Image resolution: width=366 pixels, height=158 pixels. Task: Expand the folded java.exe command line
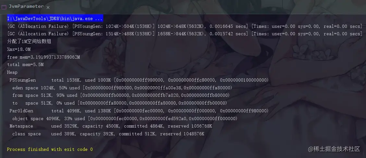click(55, 18)
